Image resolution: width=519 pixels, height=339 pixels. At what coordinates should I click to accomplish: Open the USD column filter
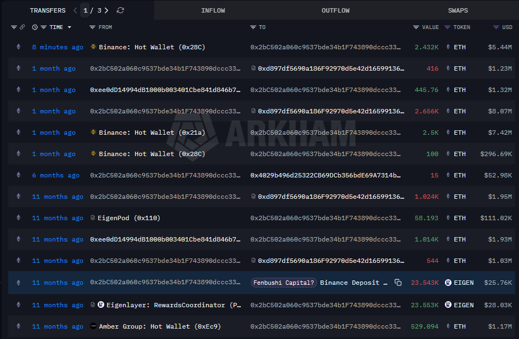pyautogui.click(x=496, y=27)
